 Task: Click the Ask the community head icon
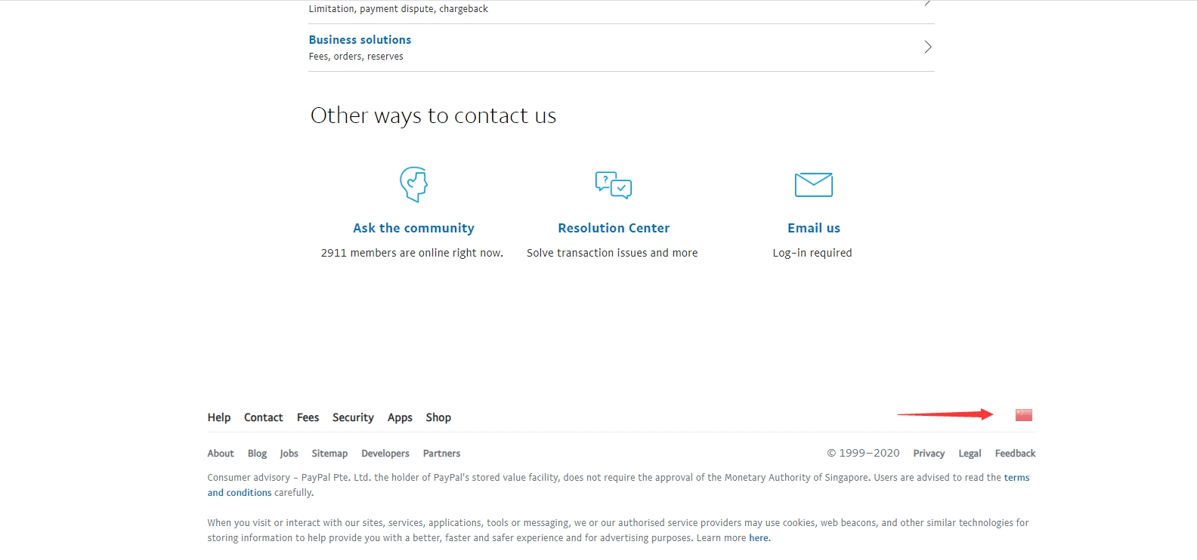coord(413,184)
